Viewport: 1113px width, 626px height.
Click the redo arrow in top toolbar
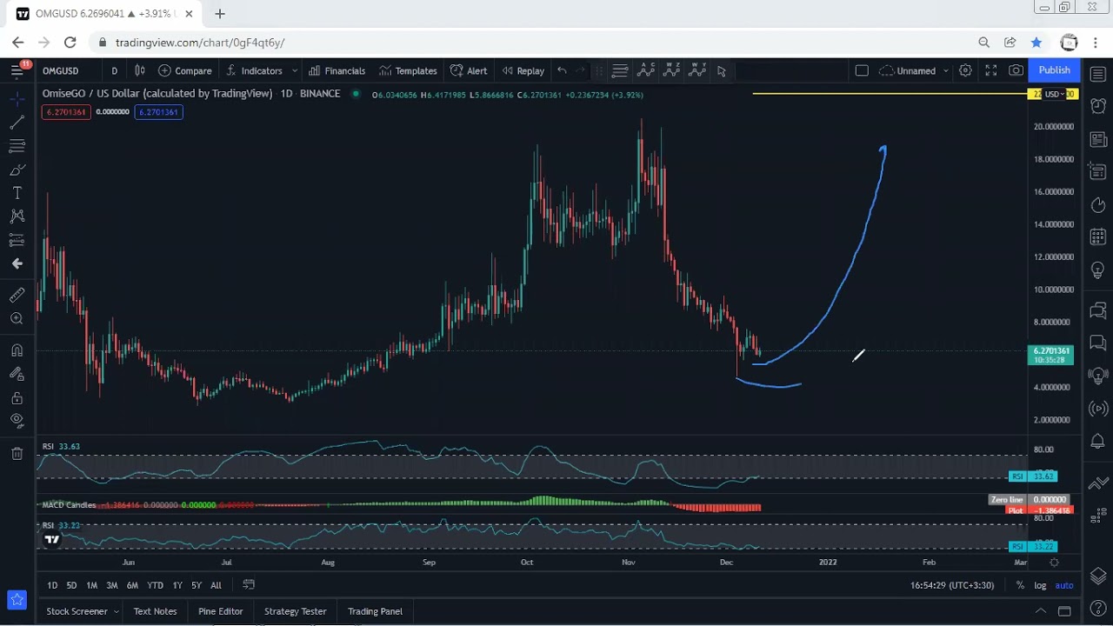point(581,70)
